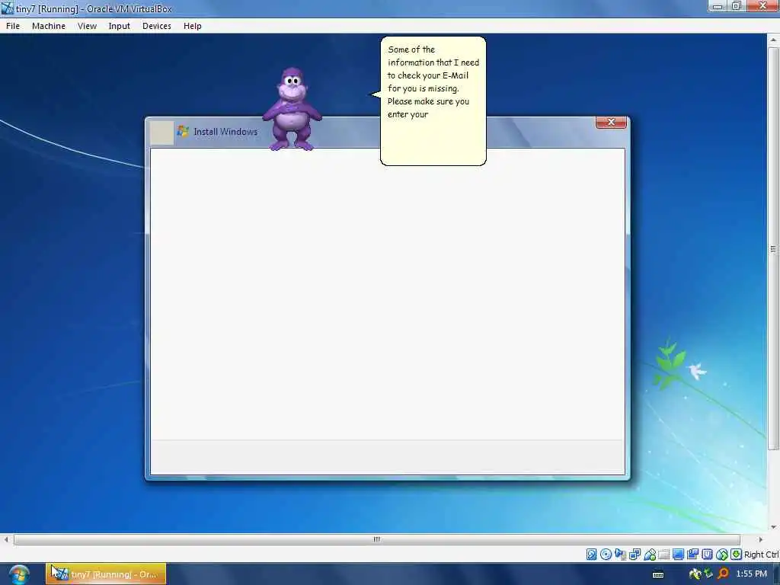Image resolution: width=780 pixels, height=585 pixels.
Task: Open the Machine menu
Action: click(49, 26)
